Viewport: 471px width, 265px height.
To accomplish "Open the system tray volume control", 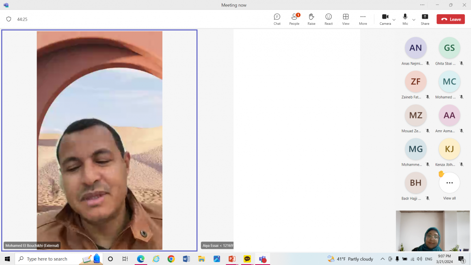I will (x=419, y=259).
